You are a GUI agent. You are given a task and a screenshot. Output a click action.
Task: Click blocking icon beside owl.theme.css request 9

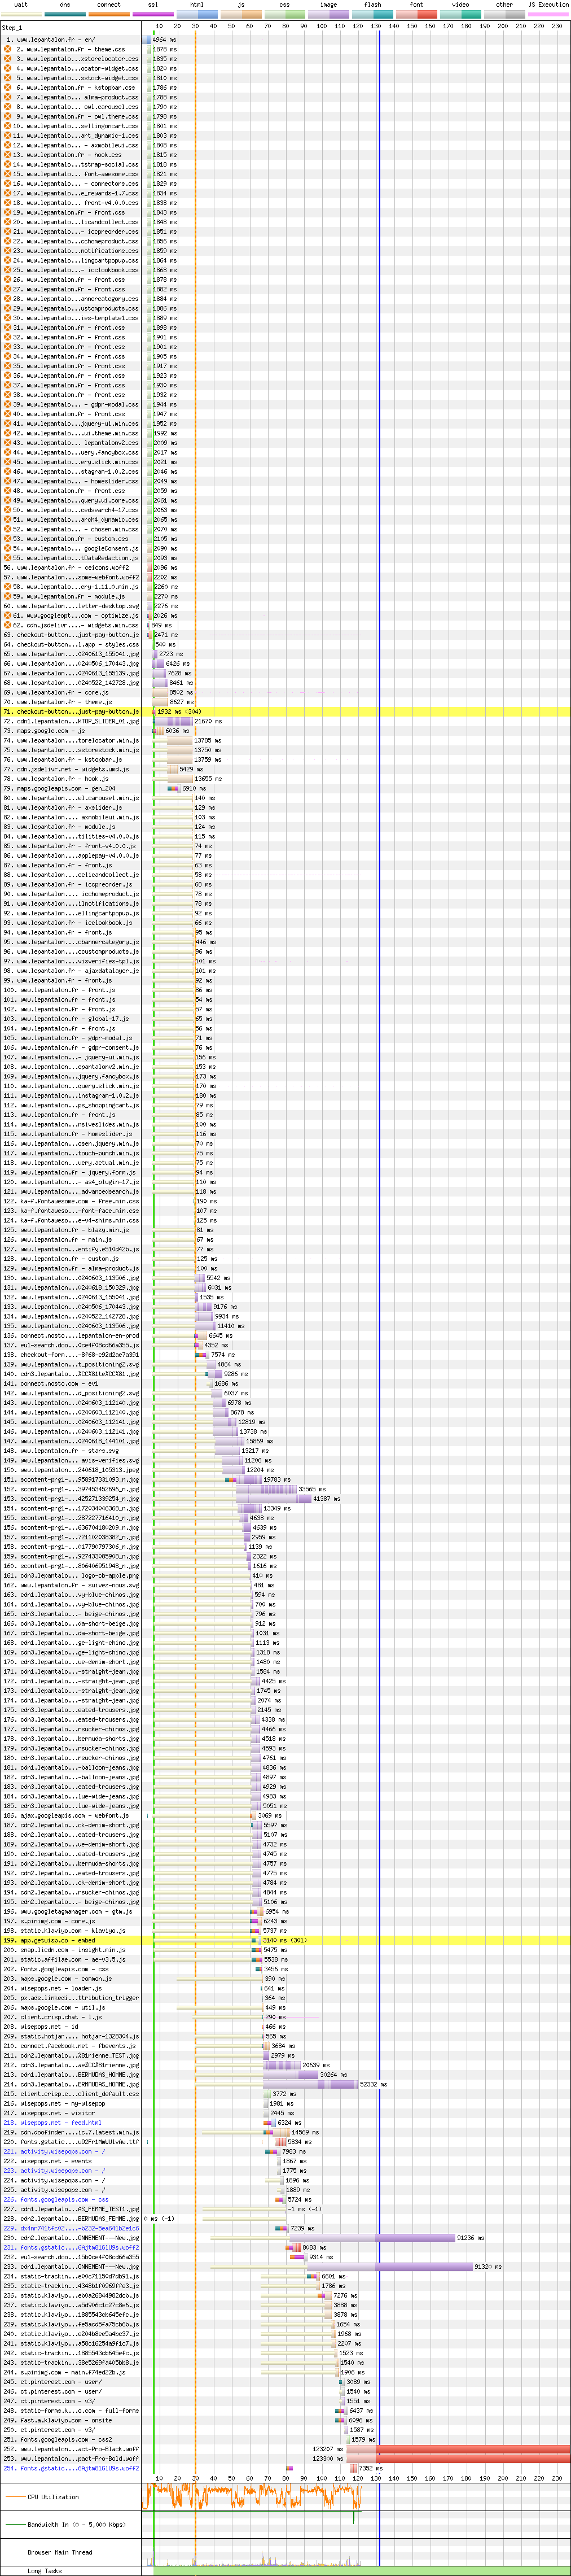click(8, 116)
